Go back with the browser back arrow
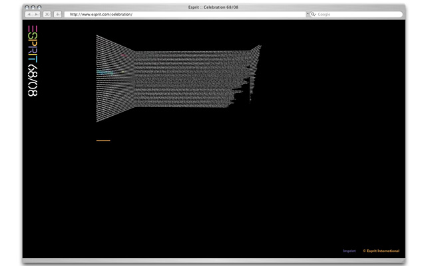The width and height of the screenshot is (426, 266). coord(29,15)
